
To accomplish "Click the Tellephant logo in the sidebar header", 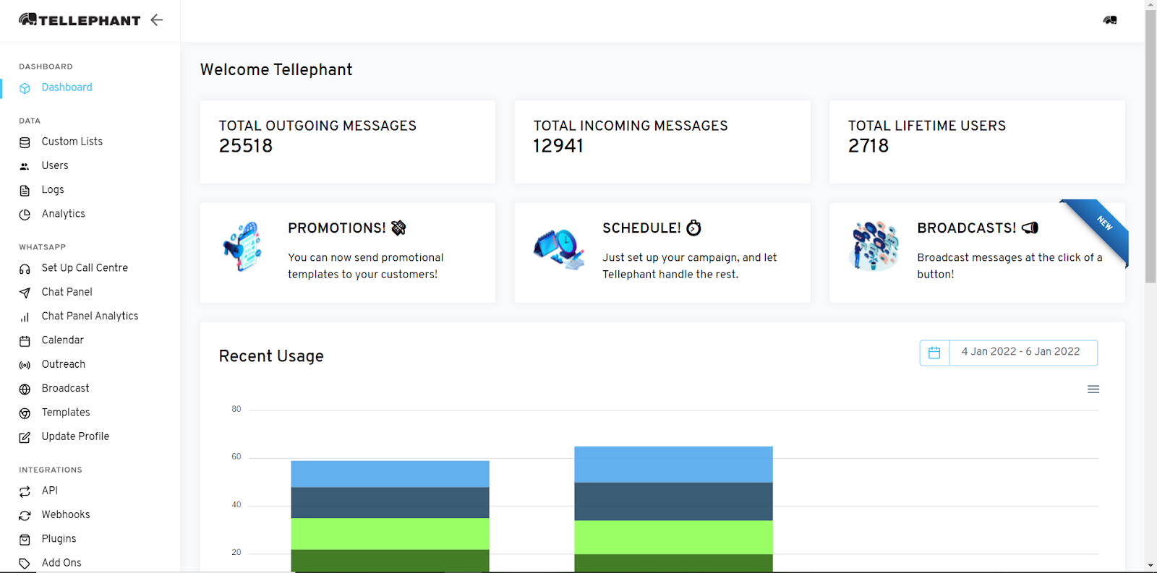I will 80,20.
